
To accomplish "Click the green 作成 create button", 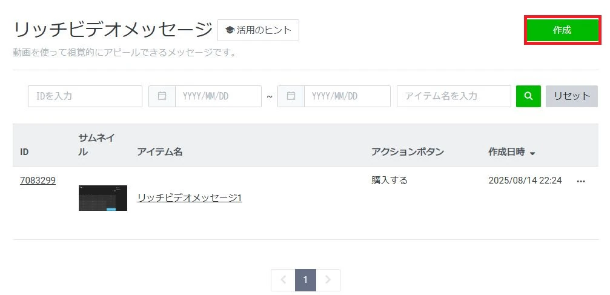I will point(562,30).
